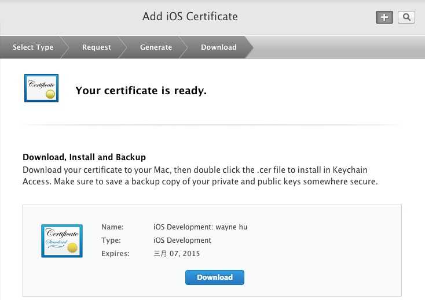This screenshot has height=300, width=425.
Task: Go to the Select Type step
Action: (33, 47)
